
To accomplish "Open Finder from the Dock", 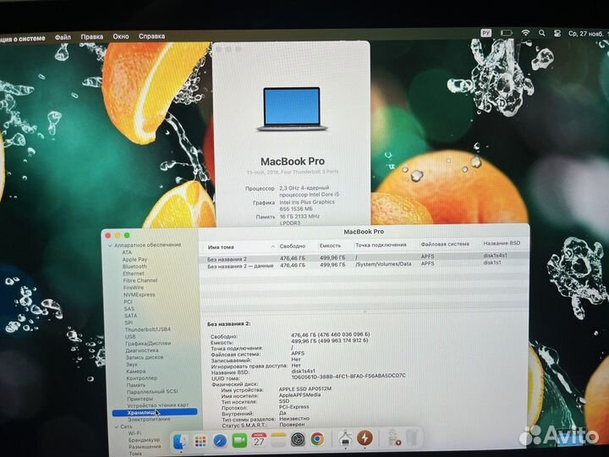I will (181, 441).
